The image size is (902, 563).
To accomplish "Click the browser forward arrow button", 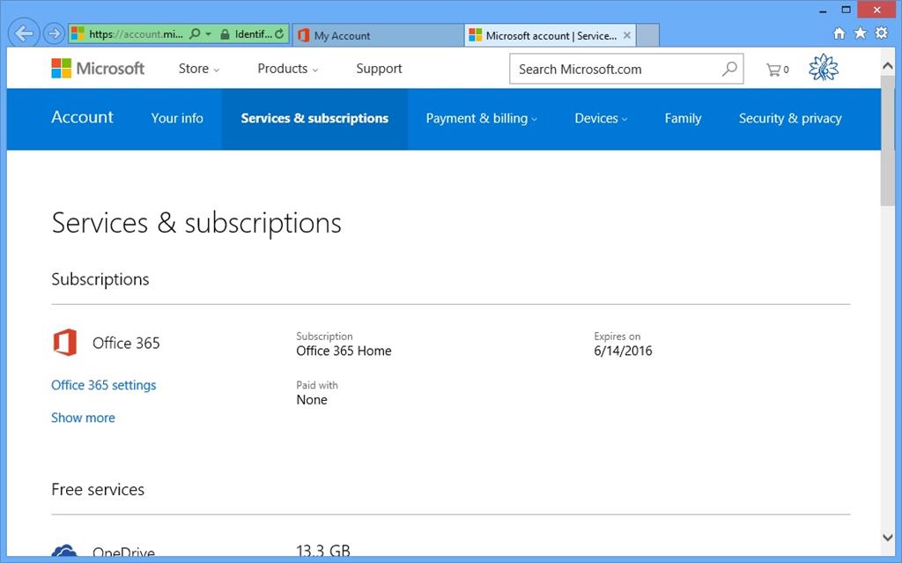I will point(54,34).
